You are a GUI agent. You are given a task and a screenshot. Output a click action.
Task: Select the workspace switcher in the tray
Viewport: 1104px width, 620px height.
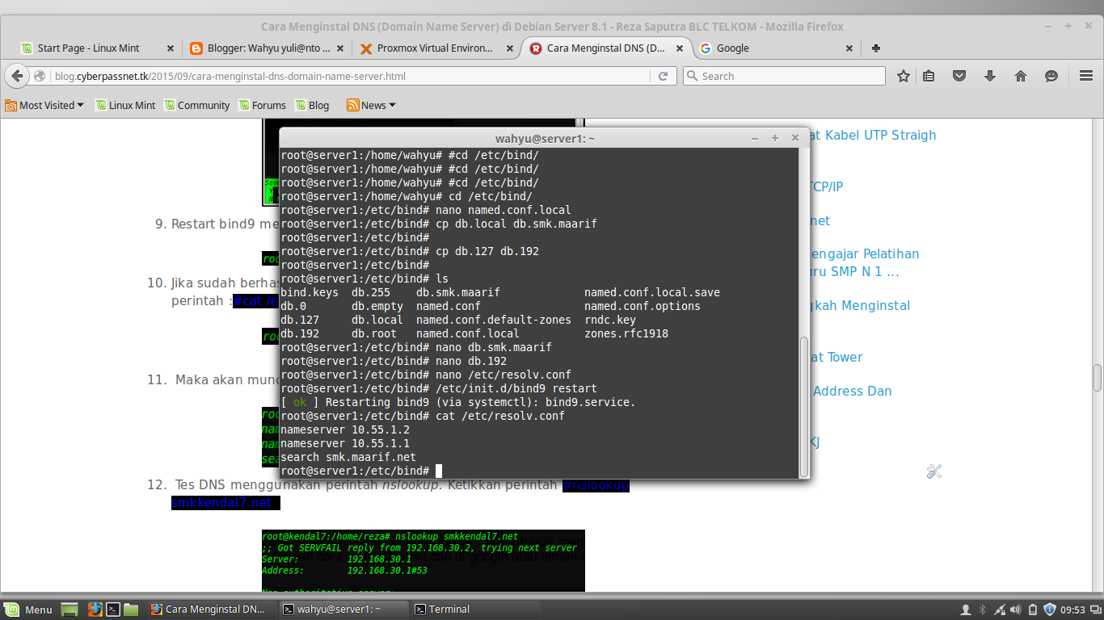click(1096, 609)
